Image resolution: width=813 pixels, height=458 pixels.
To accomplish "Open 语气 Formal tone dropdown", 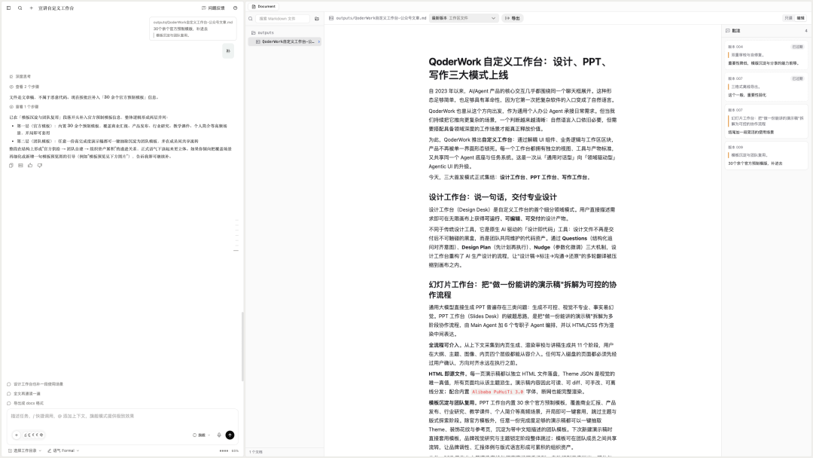I will click(x=63, y=450).
